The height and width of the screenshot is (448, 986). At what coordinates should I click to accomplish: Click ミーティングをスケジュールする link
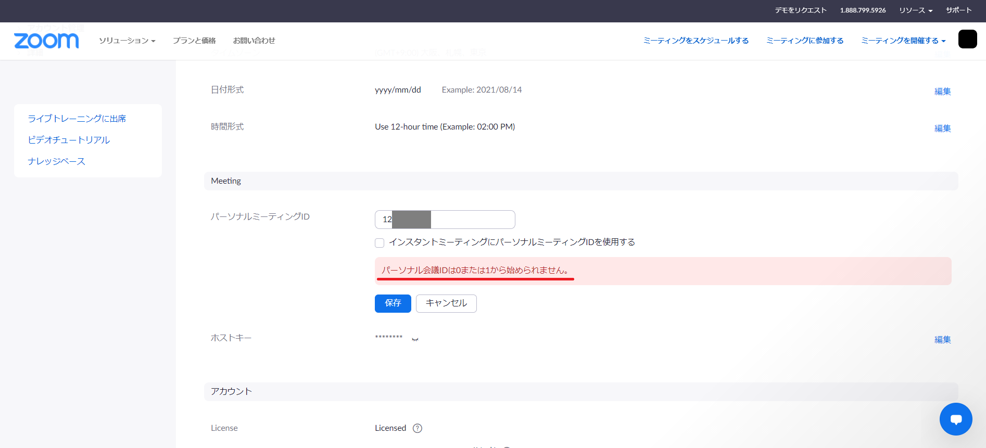click(x=696, y=41)
